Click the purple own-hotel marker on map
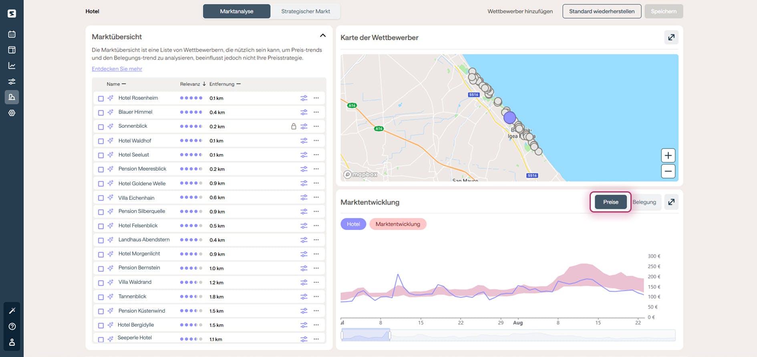Image resolution: width=757 pixels, height=357 pixels. pos(509,118)
